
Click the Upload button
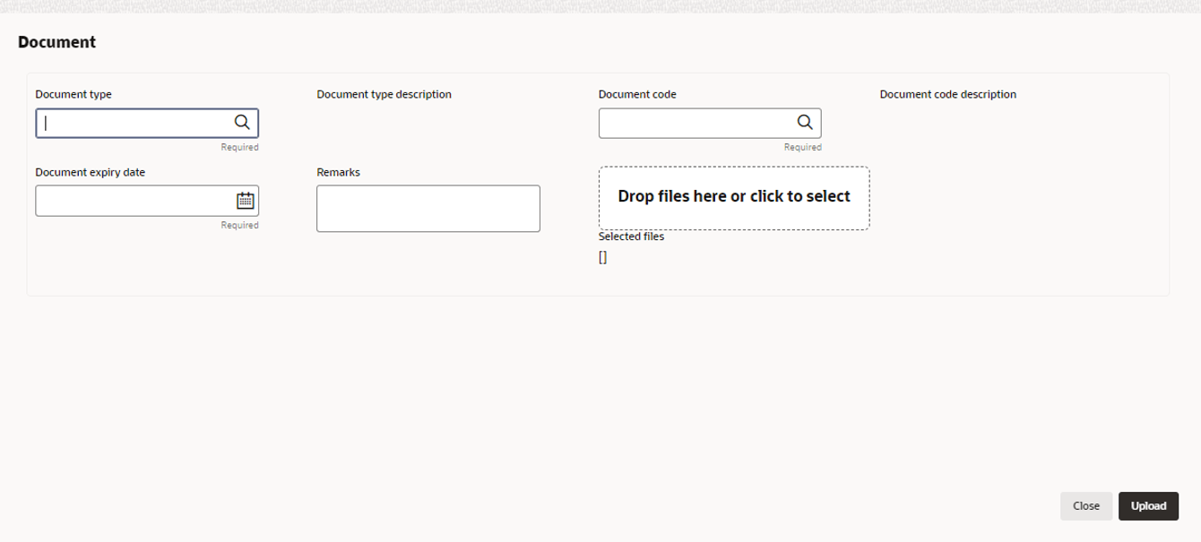[x=1148, y=506]
